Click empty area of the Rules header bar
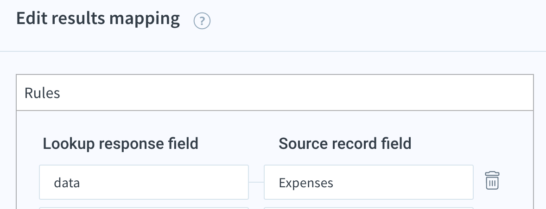Screen dimensions: 546x209 tap(296, 92)
